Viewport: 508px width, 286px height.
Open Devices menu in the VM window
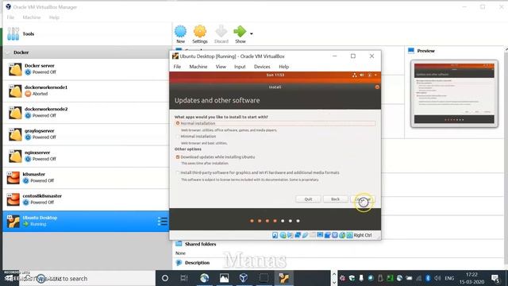(262, 67)
